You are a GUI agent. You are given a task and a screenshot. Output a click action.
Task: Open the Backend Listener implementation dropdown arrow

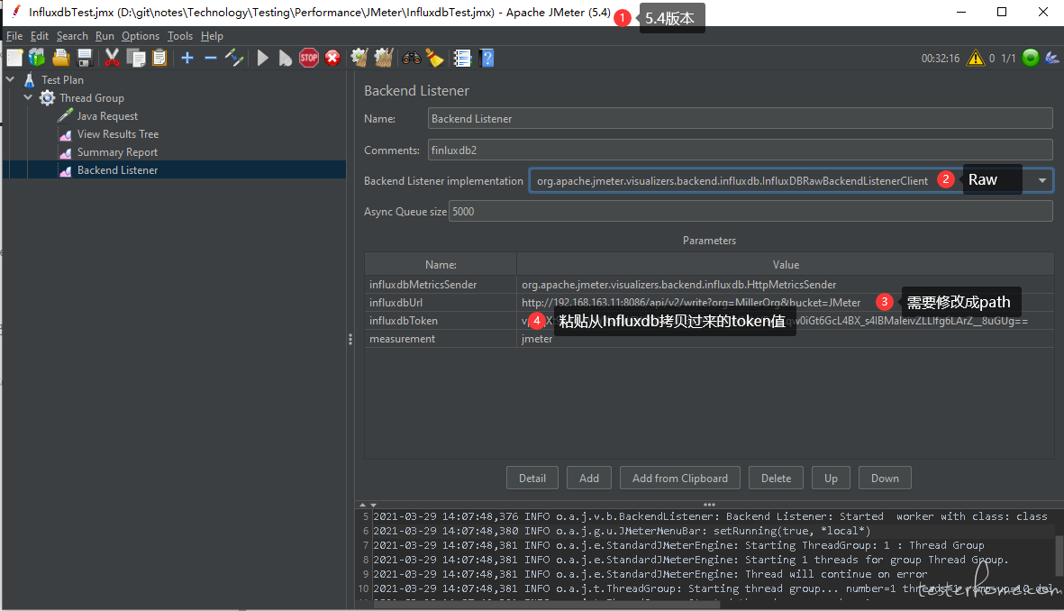[1041, 180]
